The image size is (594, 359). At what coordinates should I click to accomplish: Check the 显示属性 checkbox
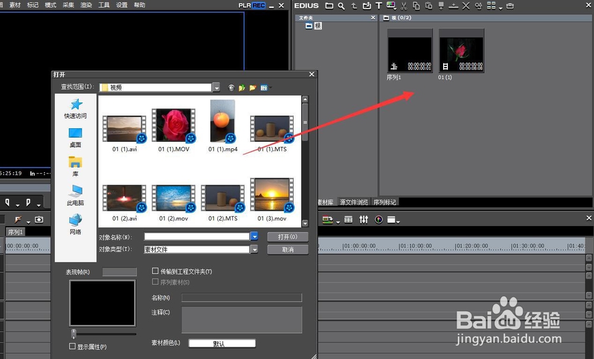[x=72, y=346]
